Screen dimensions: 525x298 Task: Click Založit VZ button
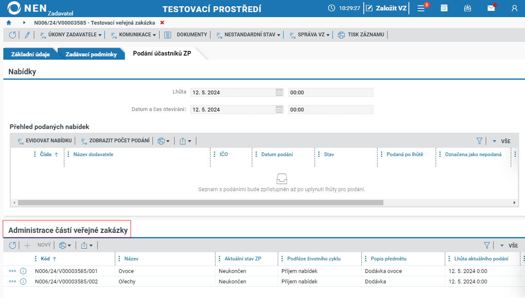[386, 8]
